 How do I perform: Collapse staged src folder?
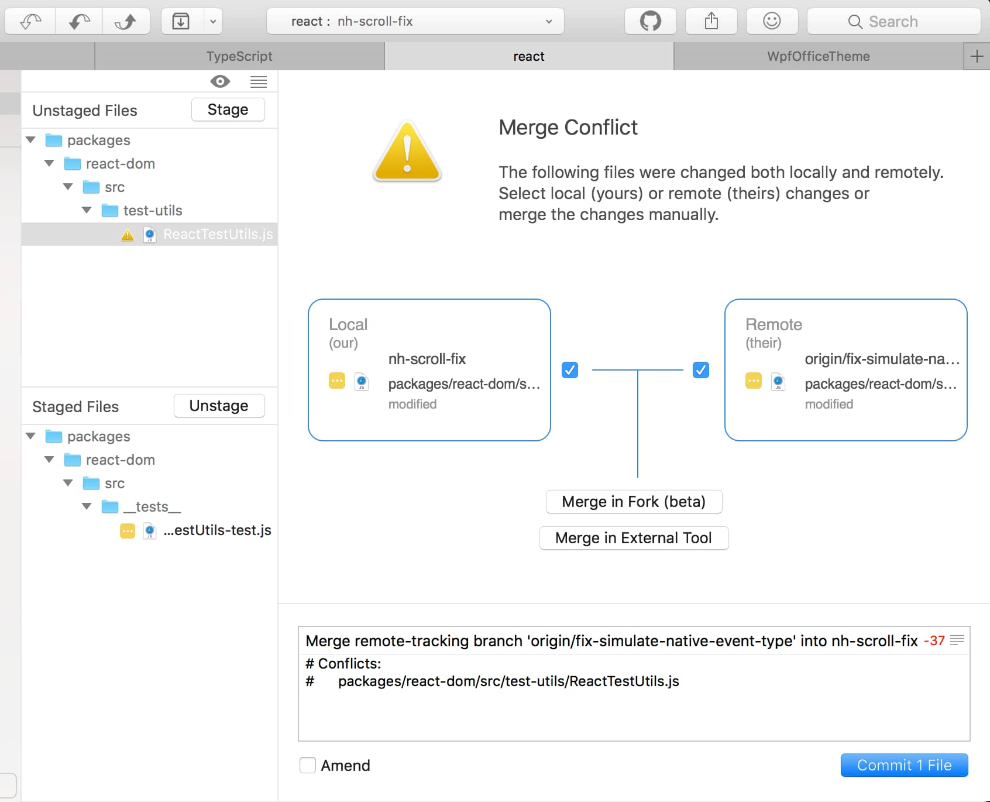(x=68, y=483)
